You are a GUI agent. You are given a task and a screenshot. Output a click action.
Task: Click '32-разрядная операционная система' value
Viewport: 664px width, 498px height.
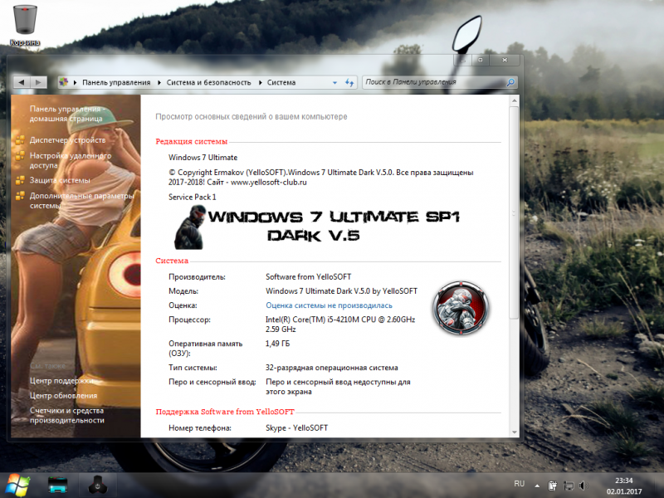coord(331,368)
